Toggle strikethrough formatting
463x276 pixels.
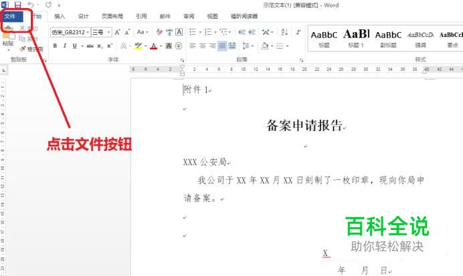[x=90, y=46]
